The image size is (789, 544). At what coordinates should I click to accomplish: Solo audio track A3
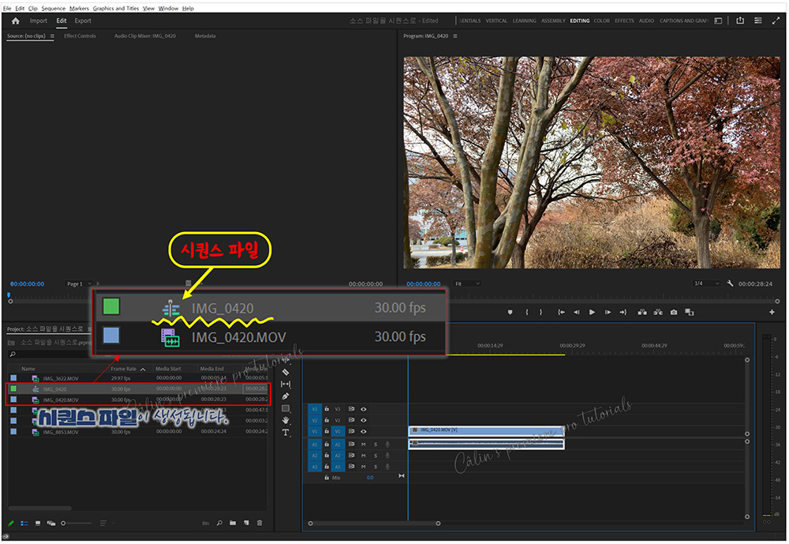click(x=376, y=467)
